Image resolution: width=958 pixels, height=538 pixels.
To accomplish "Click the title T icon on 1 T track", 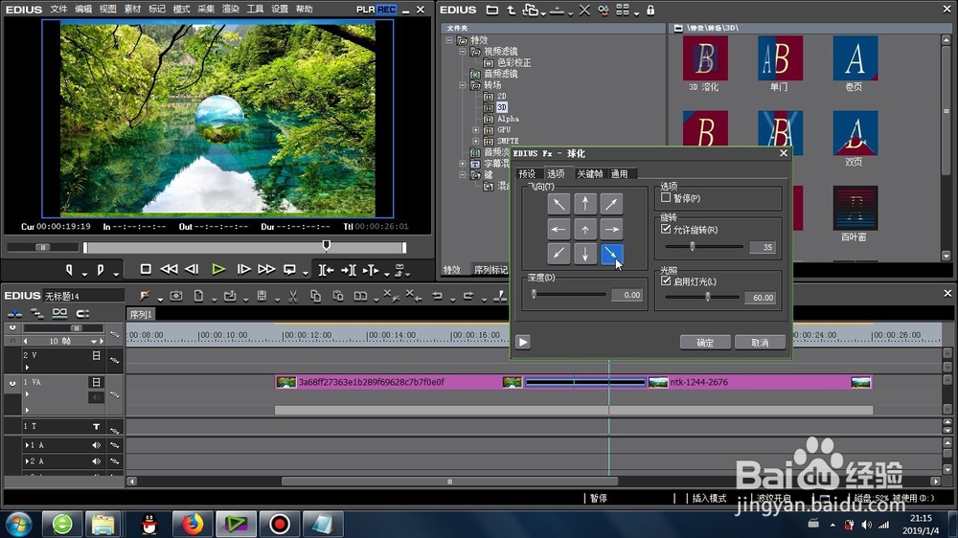I will [x=96, y=427].
